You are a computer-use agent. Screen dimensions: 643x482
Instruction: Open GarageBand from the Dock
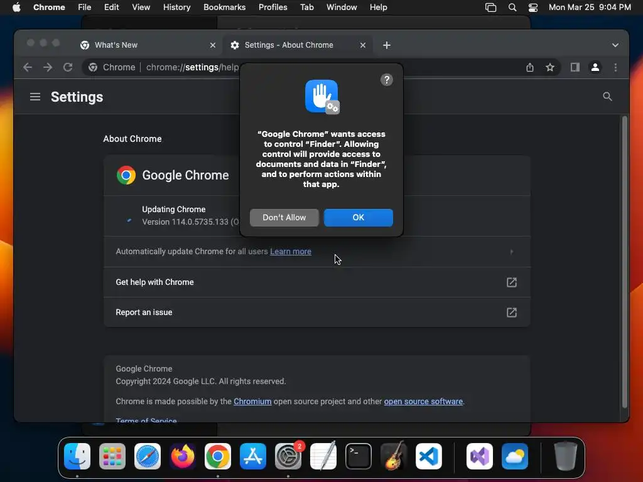[394, 456]
